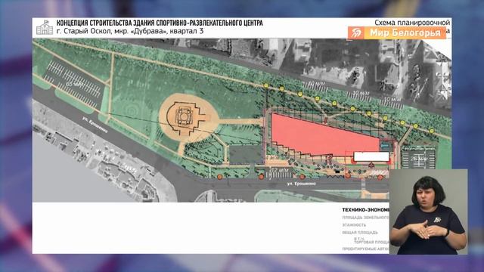
Task: Click the ЭТАЖНОСТЬ row
Action: coord(354,225)
